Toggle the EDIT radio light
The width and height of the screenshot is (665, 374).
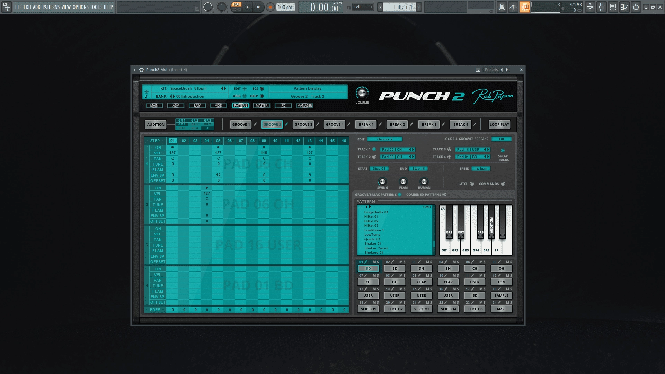pyautogui.click(x=245, y=89)
